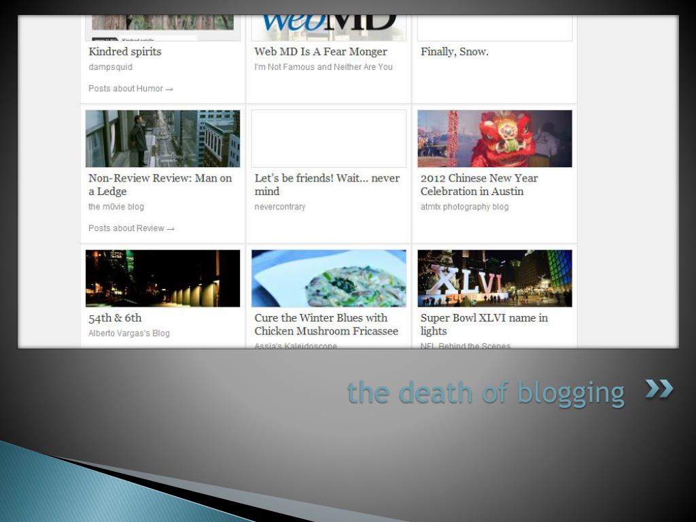Image resolution: width=696 pixels, height=522 pixels.
Task: Click the night street thumbnail for 54th & 6th
Action: tap(162, 278)
